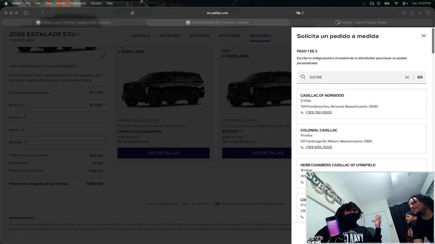Click the Safari share icon

(412, 13)
